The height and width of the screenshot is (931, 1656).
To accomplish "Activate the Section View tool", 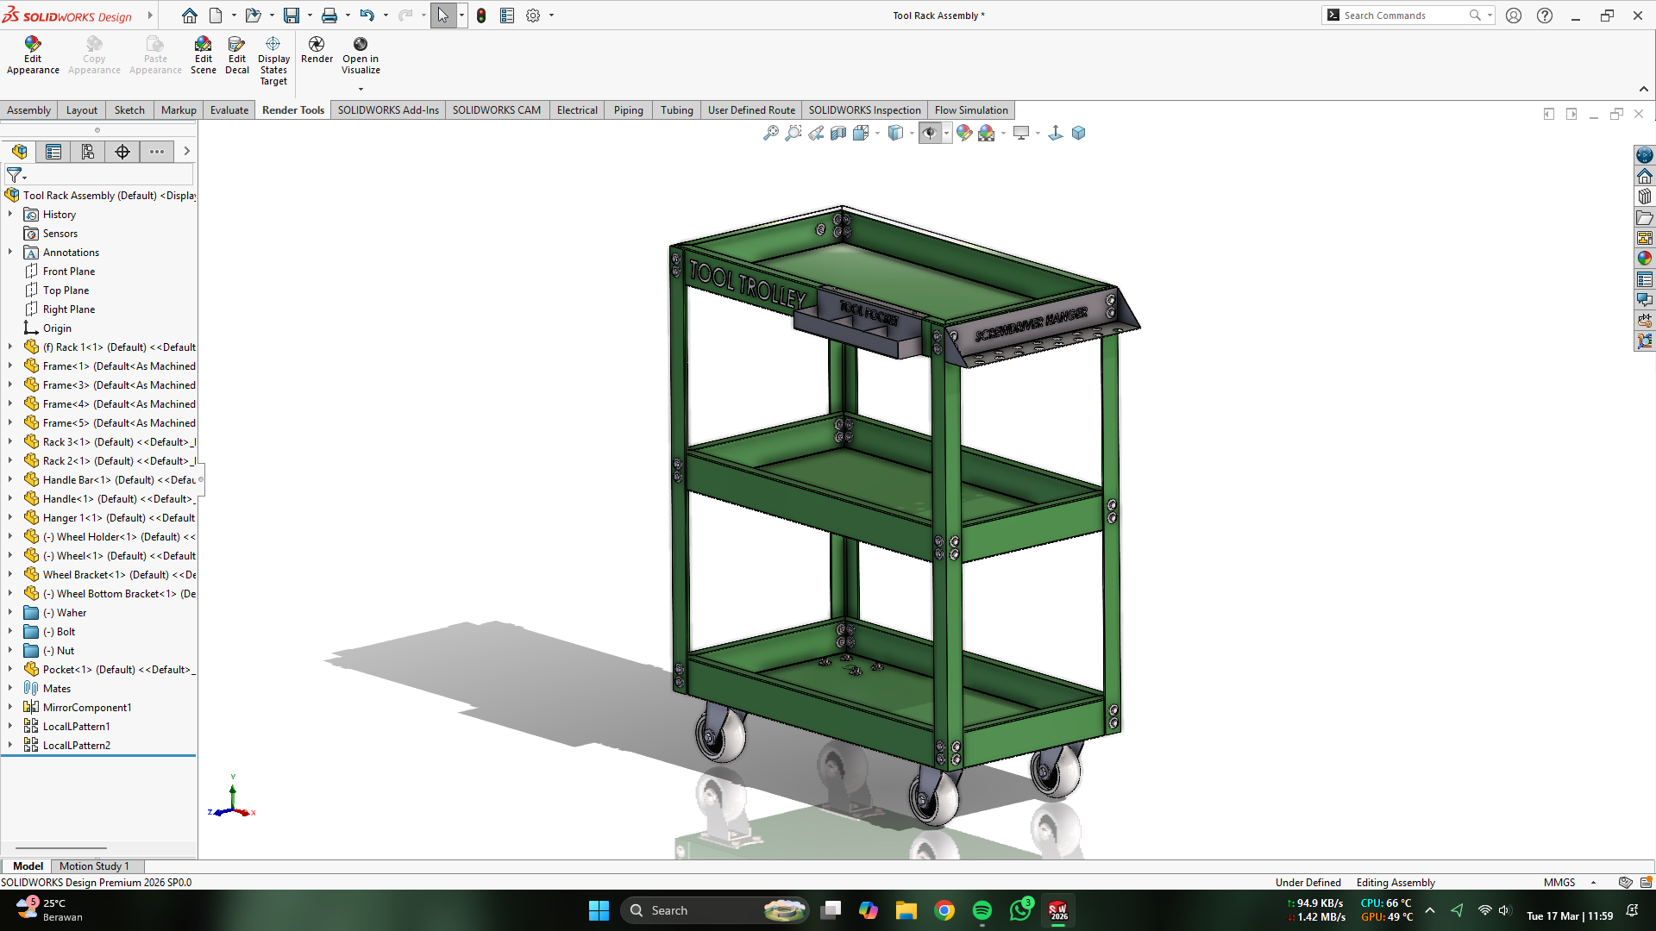I will 837,133.
